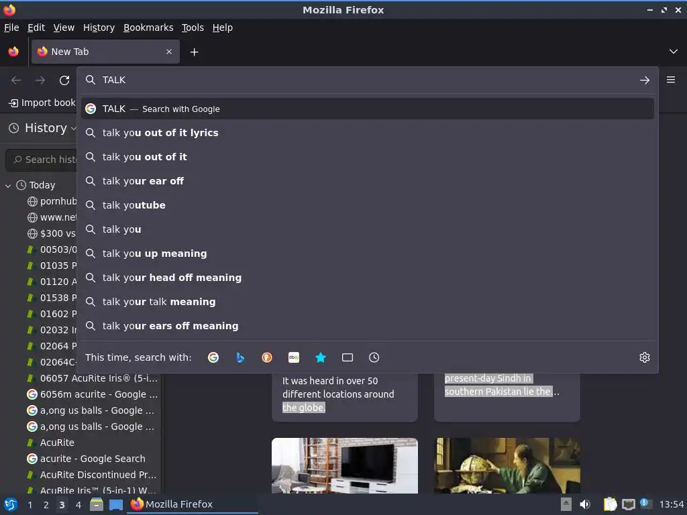Switch to workspace 1 in the taskbar

pos(30,505)
